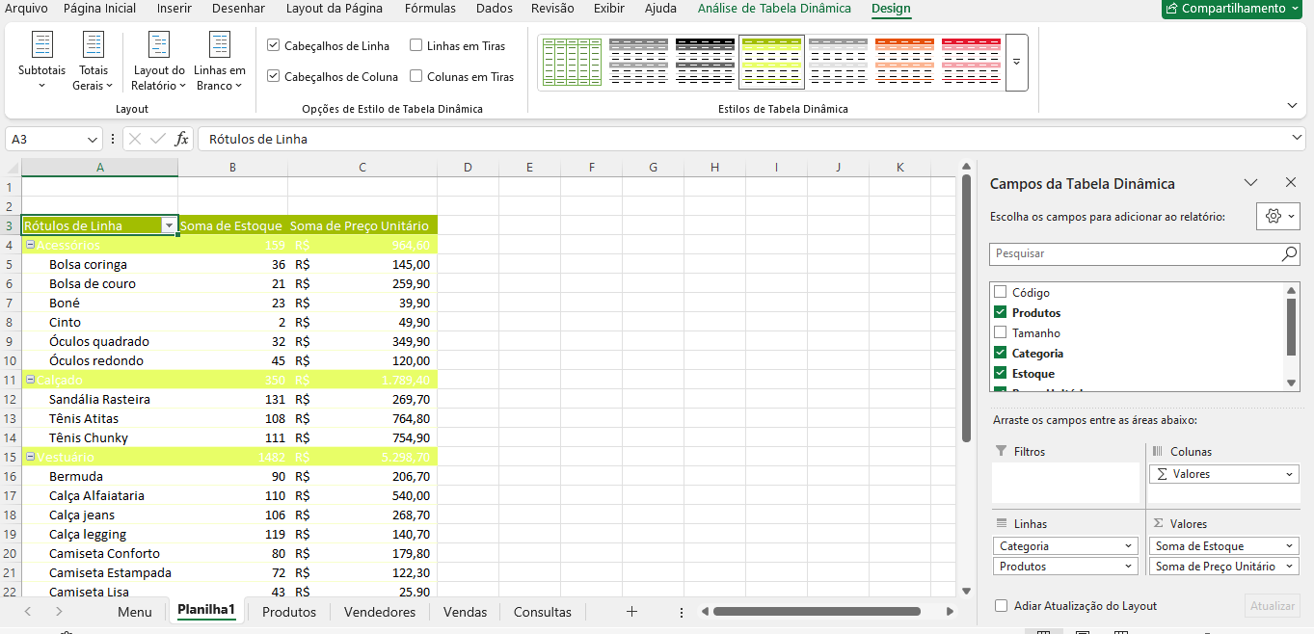Apply the red pivot table style

coord(971,63)
